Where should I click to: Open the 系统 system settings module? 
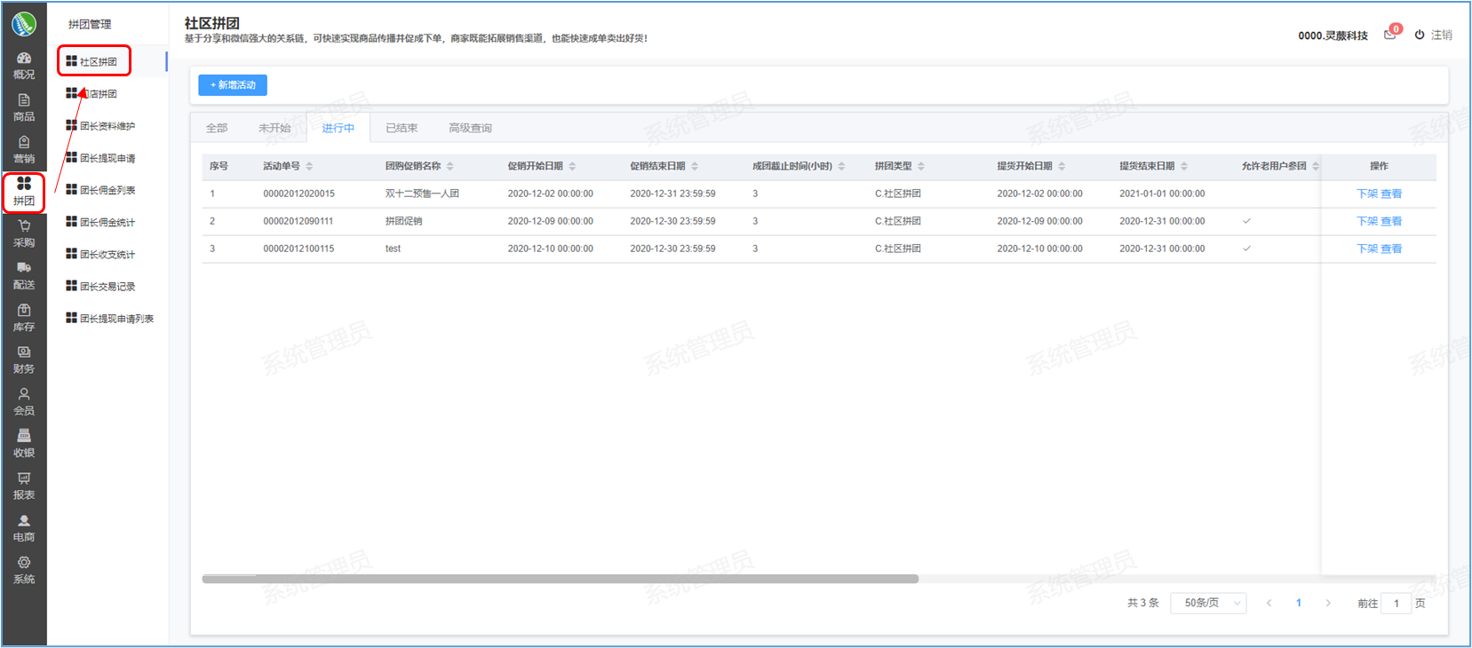[x=24, y=570]
